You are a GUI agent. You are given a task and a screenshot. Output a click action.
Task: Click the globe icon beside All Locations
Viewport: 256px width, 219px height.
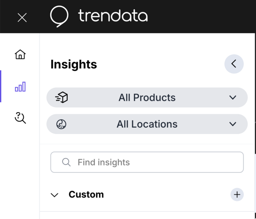click(x=62, y=124)
